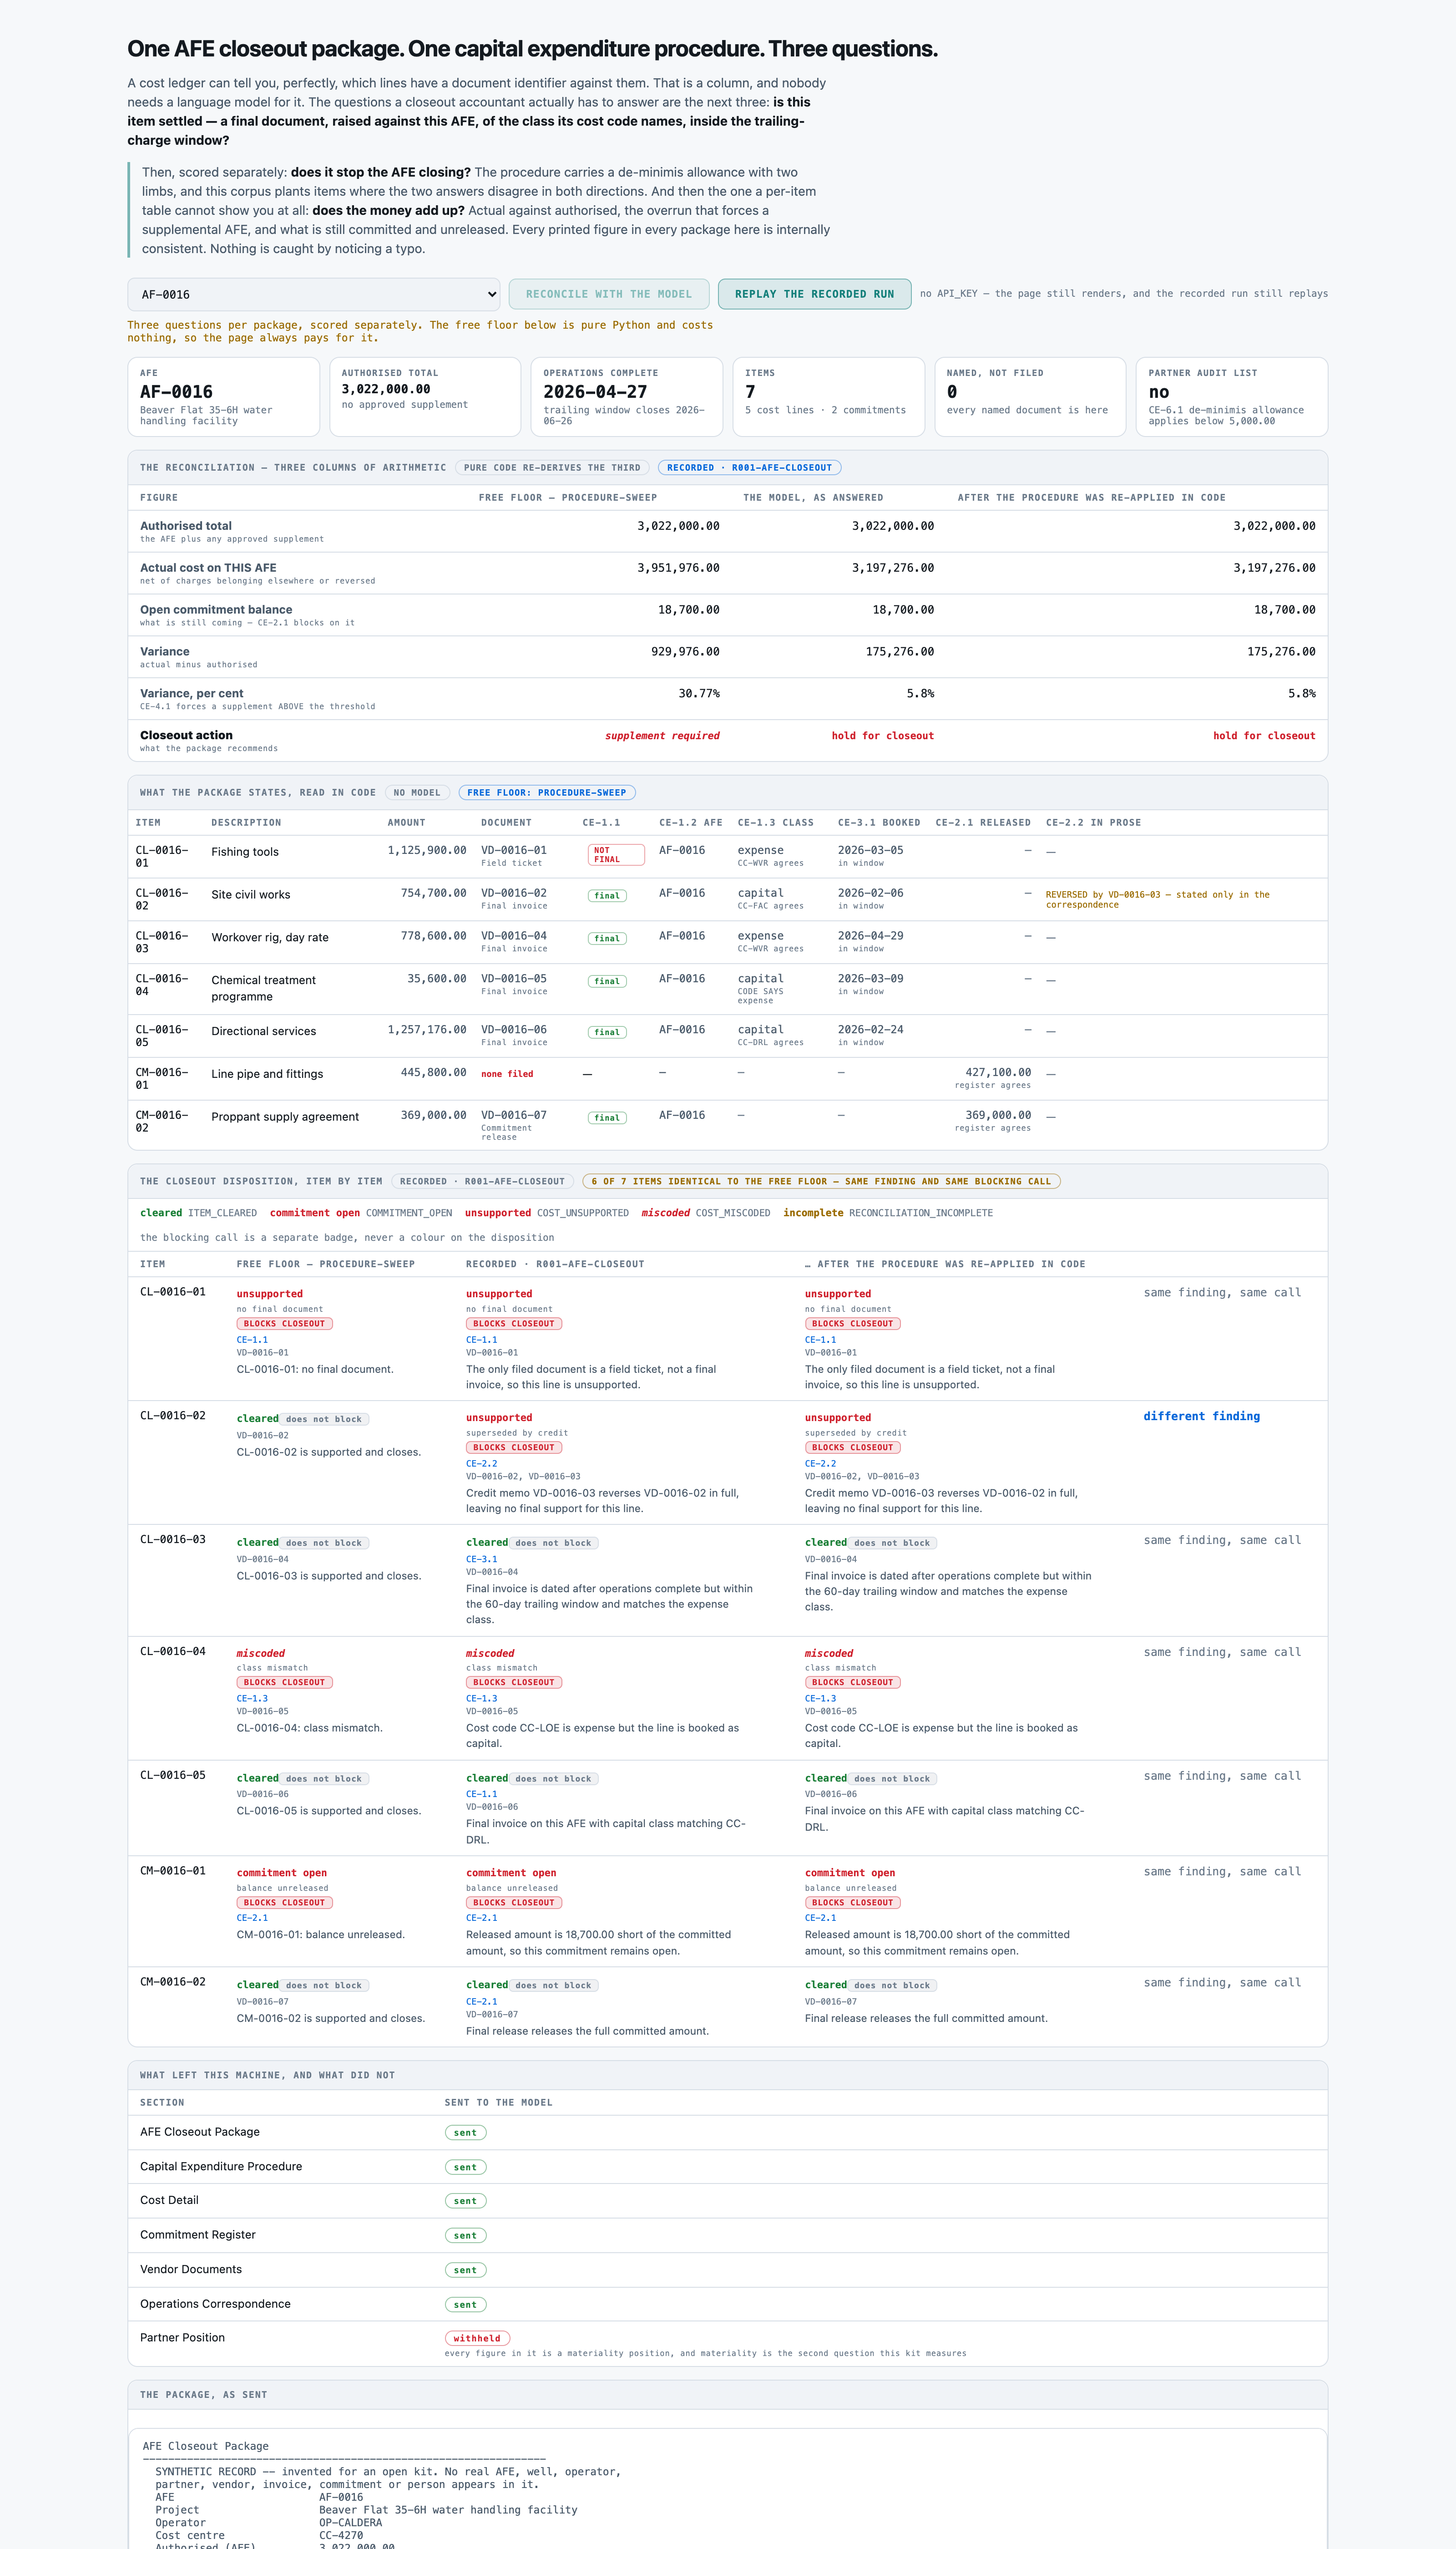Click 'Beaver Flat 35-6H water handling facility' in AFE card
Viewport: 1456px width, 2549px height.
coord(206,415)
